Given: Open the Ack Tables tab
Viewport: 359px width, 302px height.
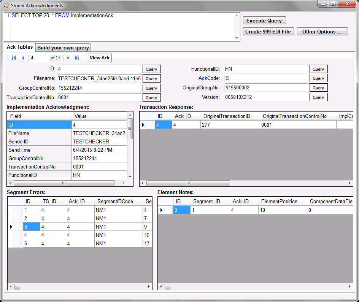Looking at the screenshot, I should pyautogui.click(x=20, y=47).
